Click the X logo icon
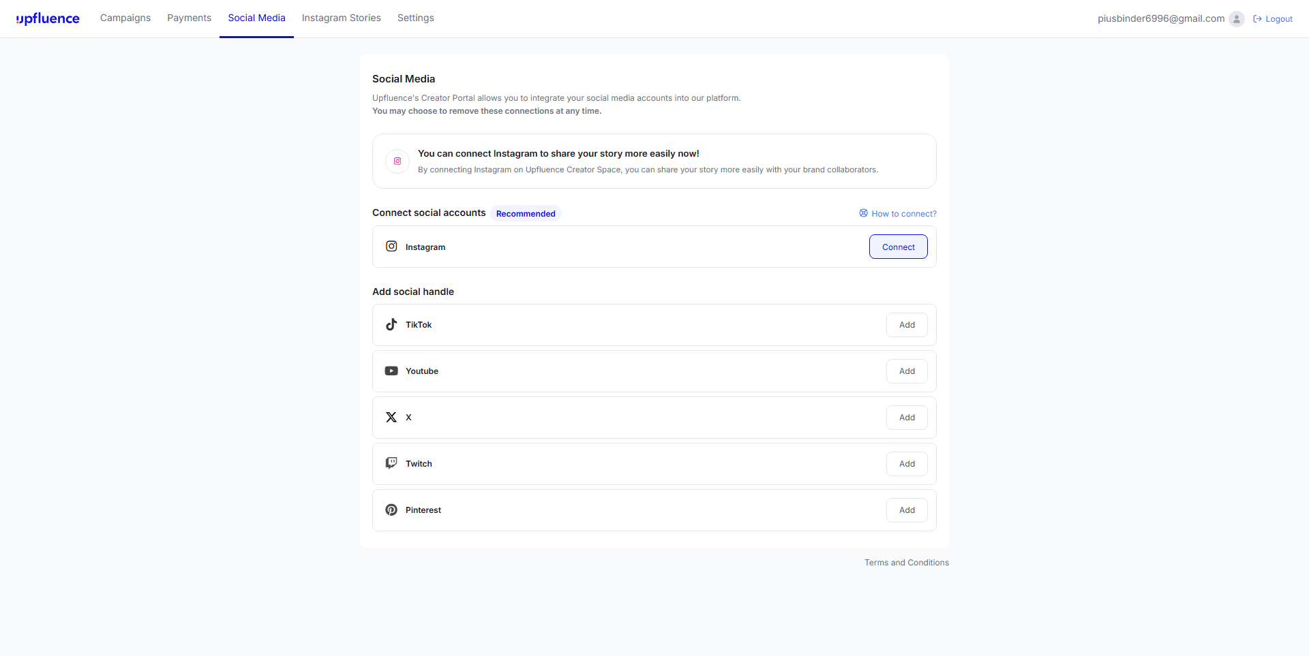Screen dimensions: 1309x656 point(391,417)
